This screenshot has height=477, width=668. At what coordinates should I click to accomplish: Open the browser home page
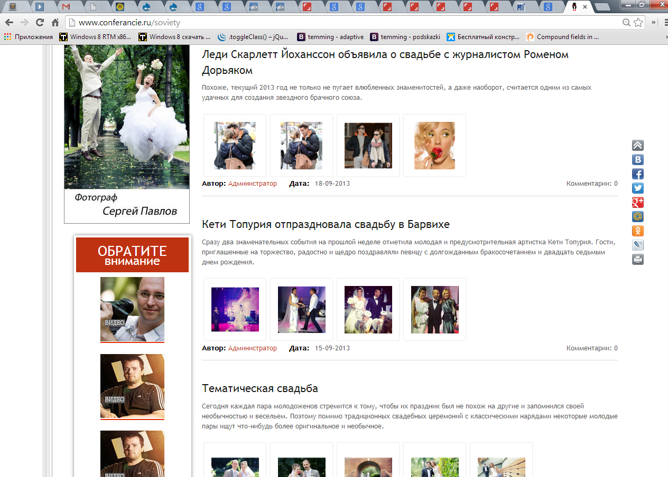click(55, 23)
